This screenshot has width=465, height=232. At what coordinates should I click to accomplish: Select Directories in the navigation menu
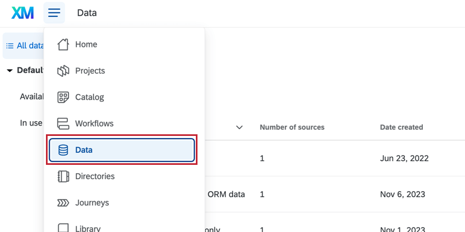[x=95, y=176]
